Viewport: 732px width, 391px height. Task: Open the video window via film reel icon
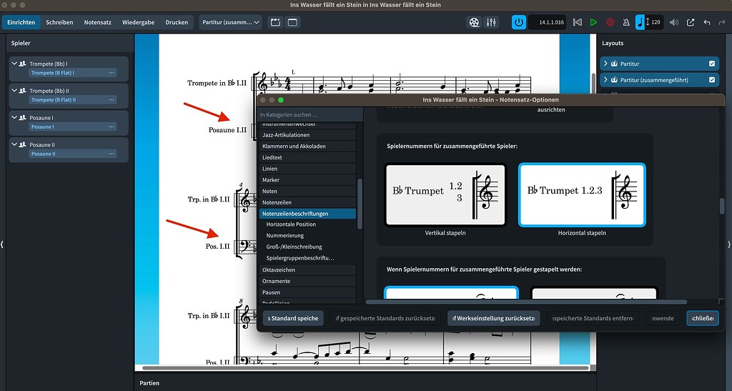tap(474, 22)
